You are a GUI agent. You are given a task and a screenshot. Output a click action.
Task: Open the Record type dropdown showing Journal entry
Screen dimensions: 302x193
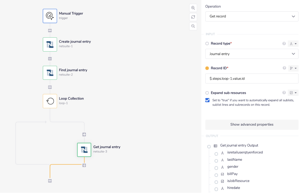pyautogui.click(x=252, y=54)
